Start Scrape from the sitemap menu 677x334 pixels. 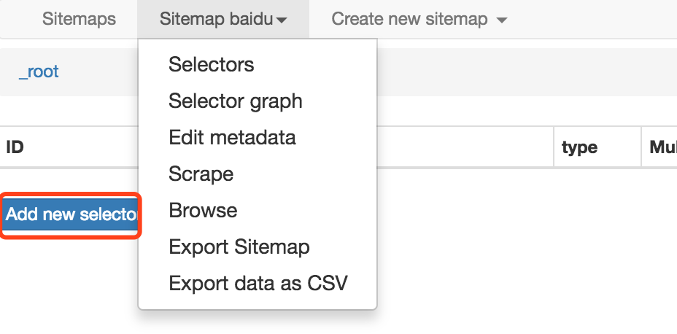[x=201, y=174]
